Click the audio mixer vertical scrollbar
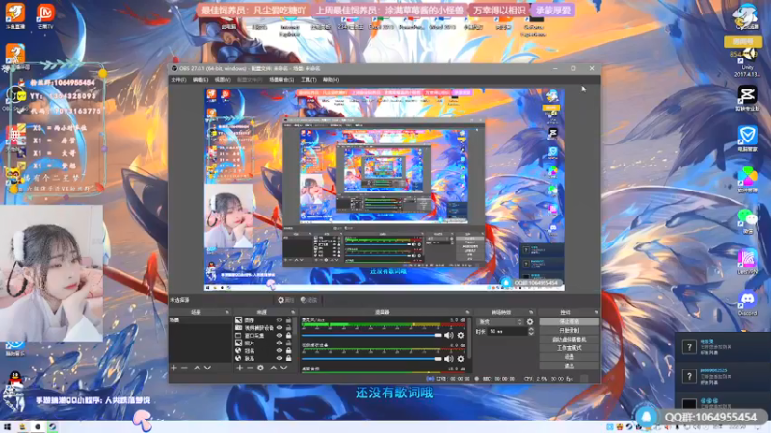This screenshot has width=771, height=433. [x=469, y=336]
